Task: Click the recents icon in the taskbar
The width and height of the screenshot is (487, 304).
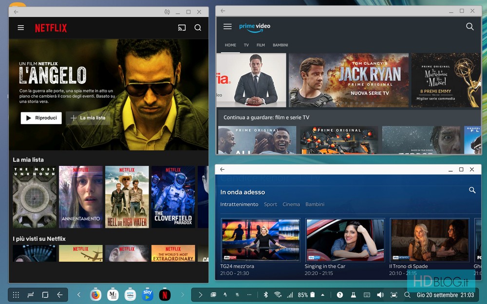Action: [30, 295]
